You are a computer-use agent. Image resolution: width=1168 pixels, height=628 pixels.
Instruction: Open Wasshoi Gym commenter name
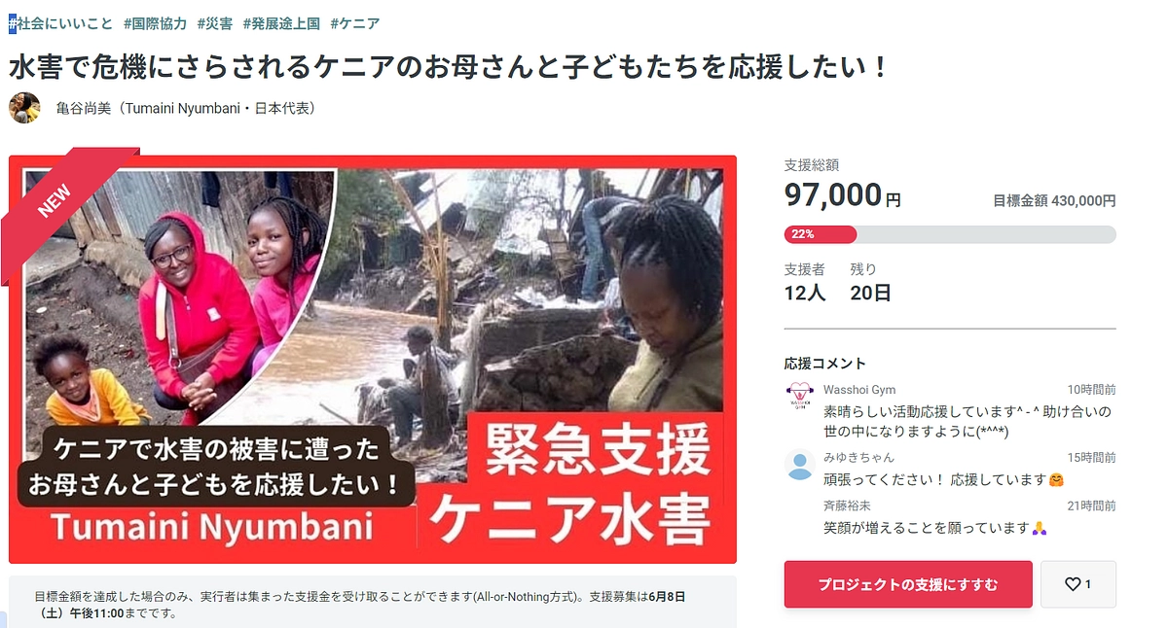coord(859,390)
